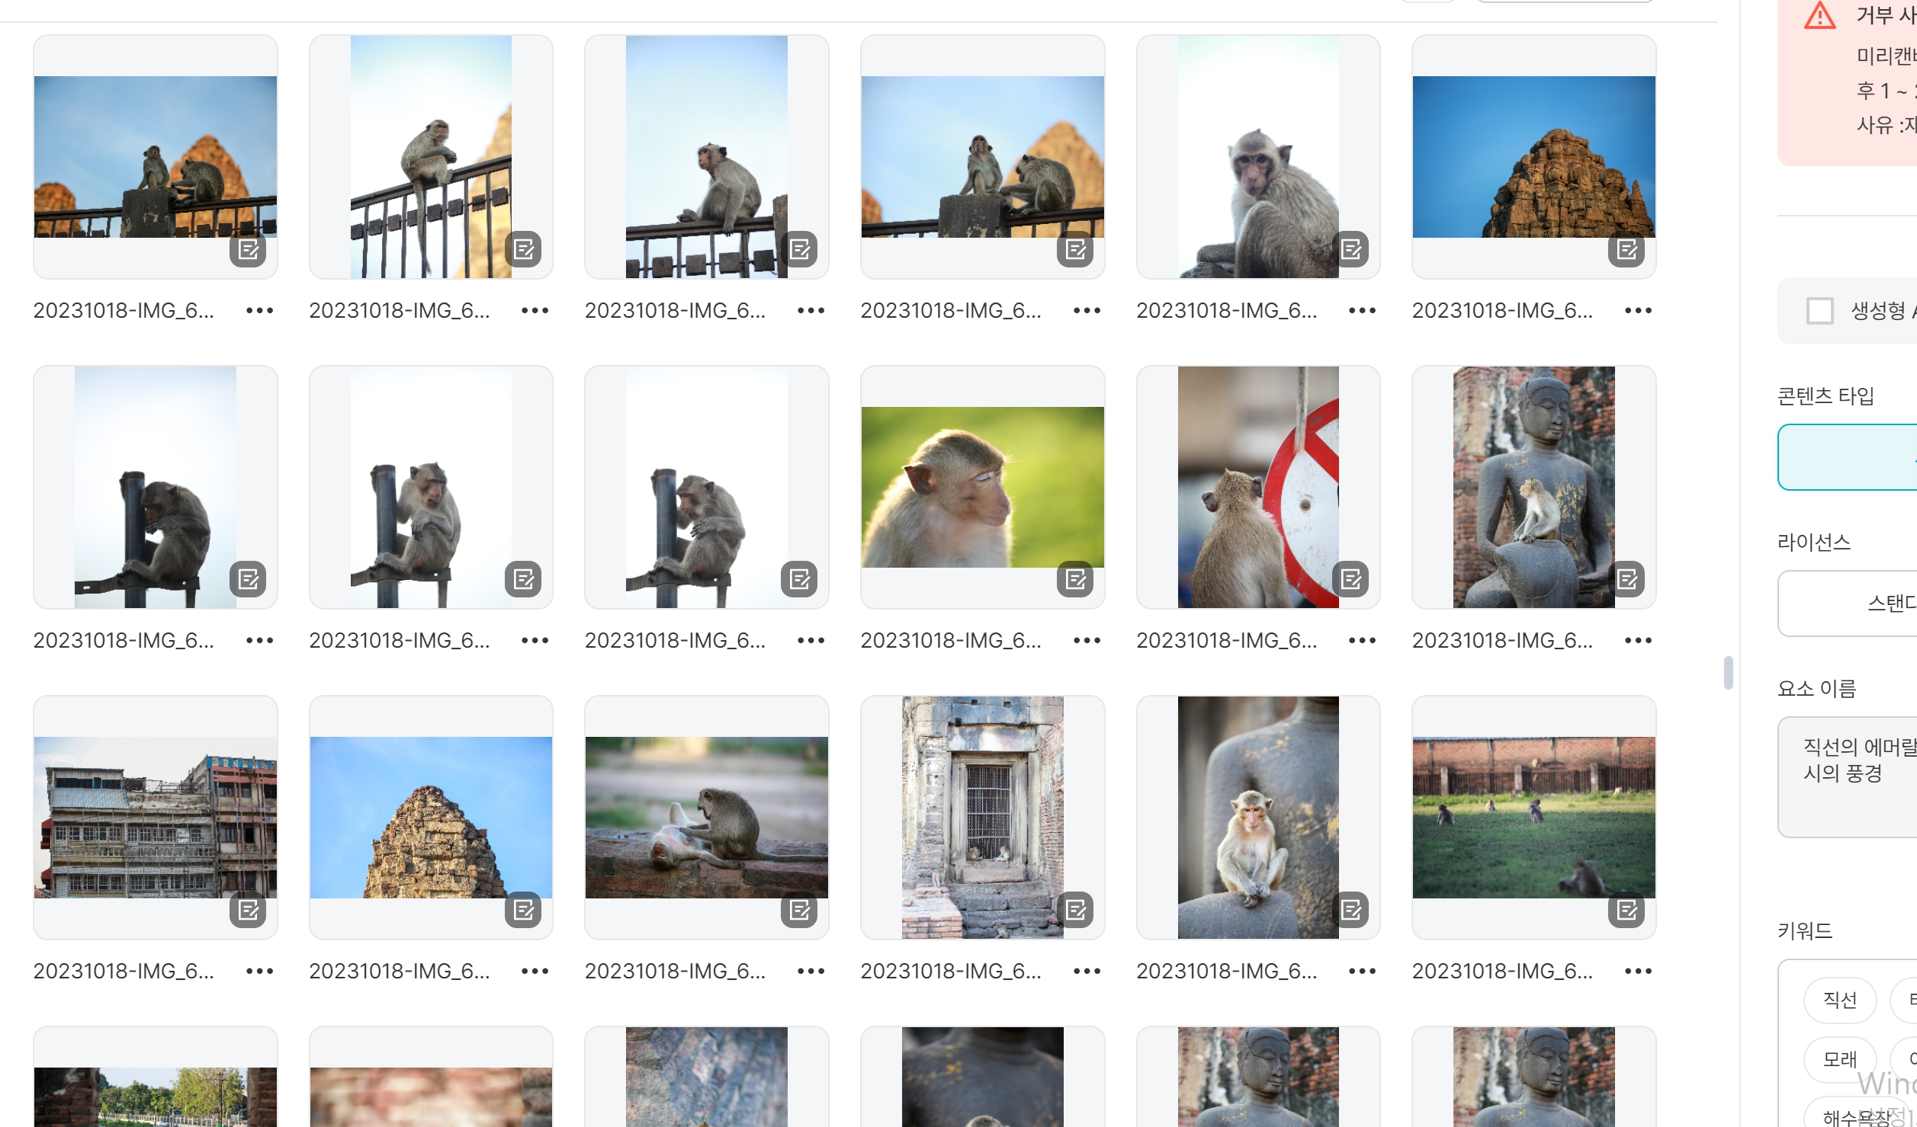This screenshot has height=1127, width=1917.
Task: Open the 콘텐츠 타입 dropdown
Action: click(1848, 457)
